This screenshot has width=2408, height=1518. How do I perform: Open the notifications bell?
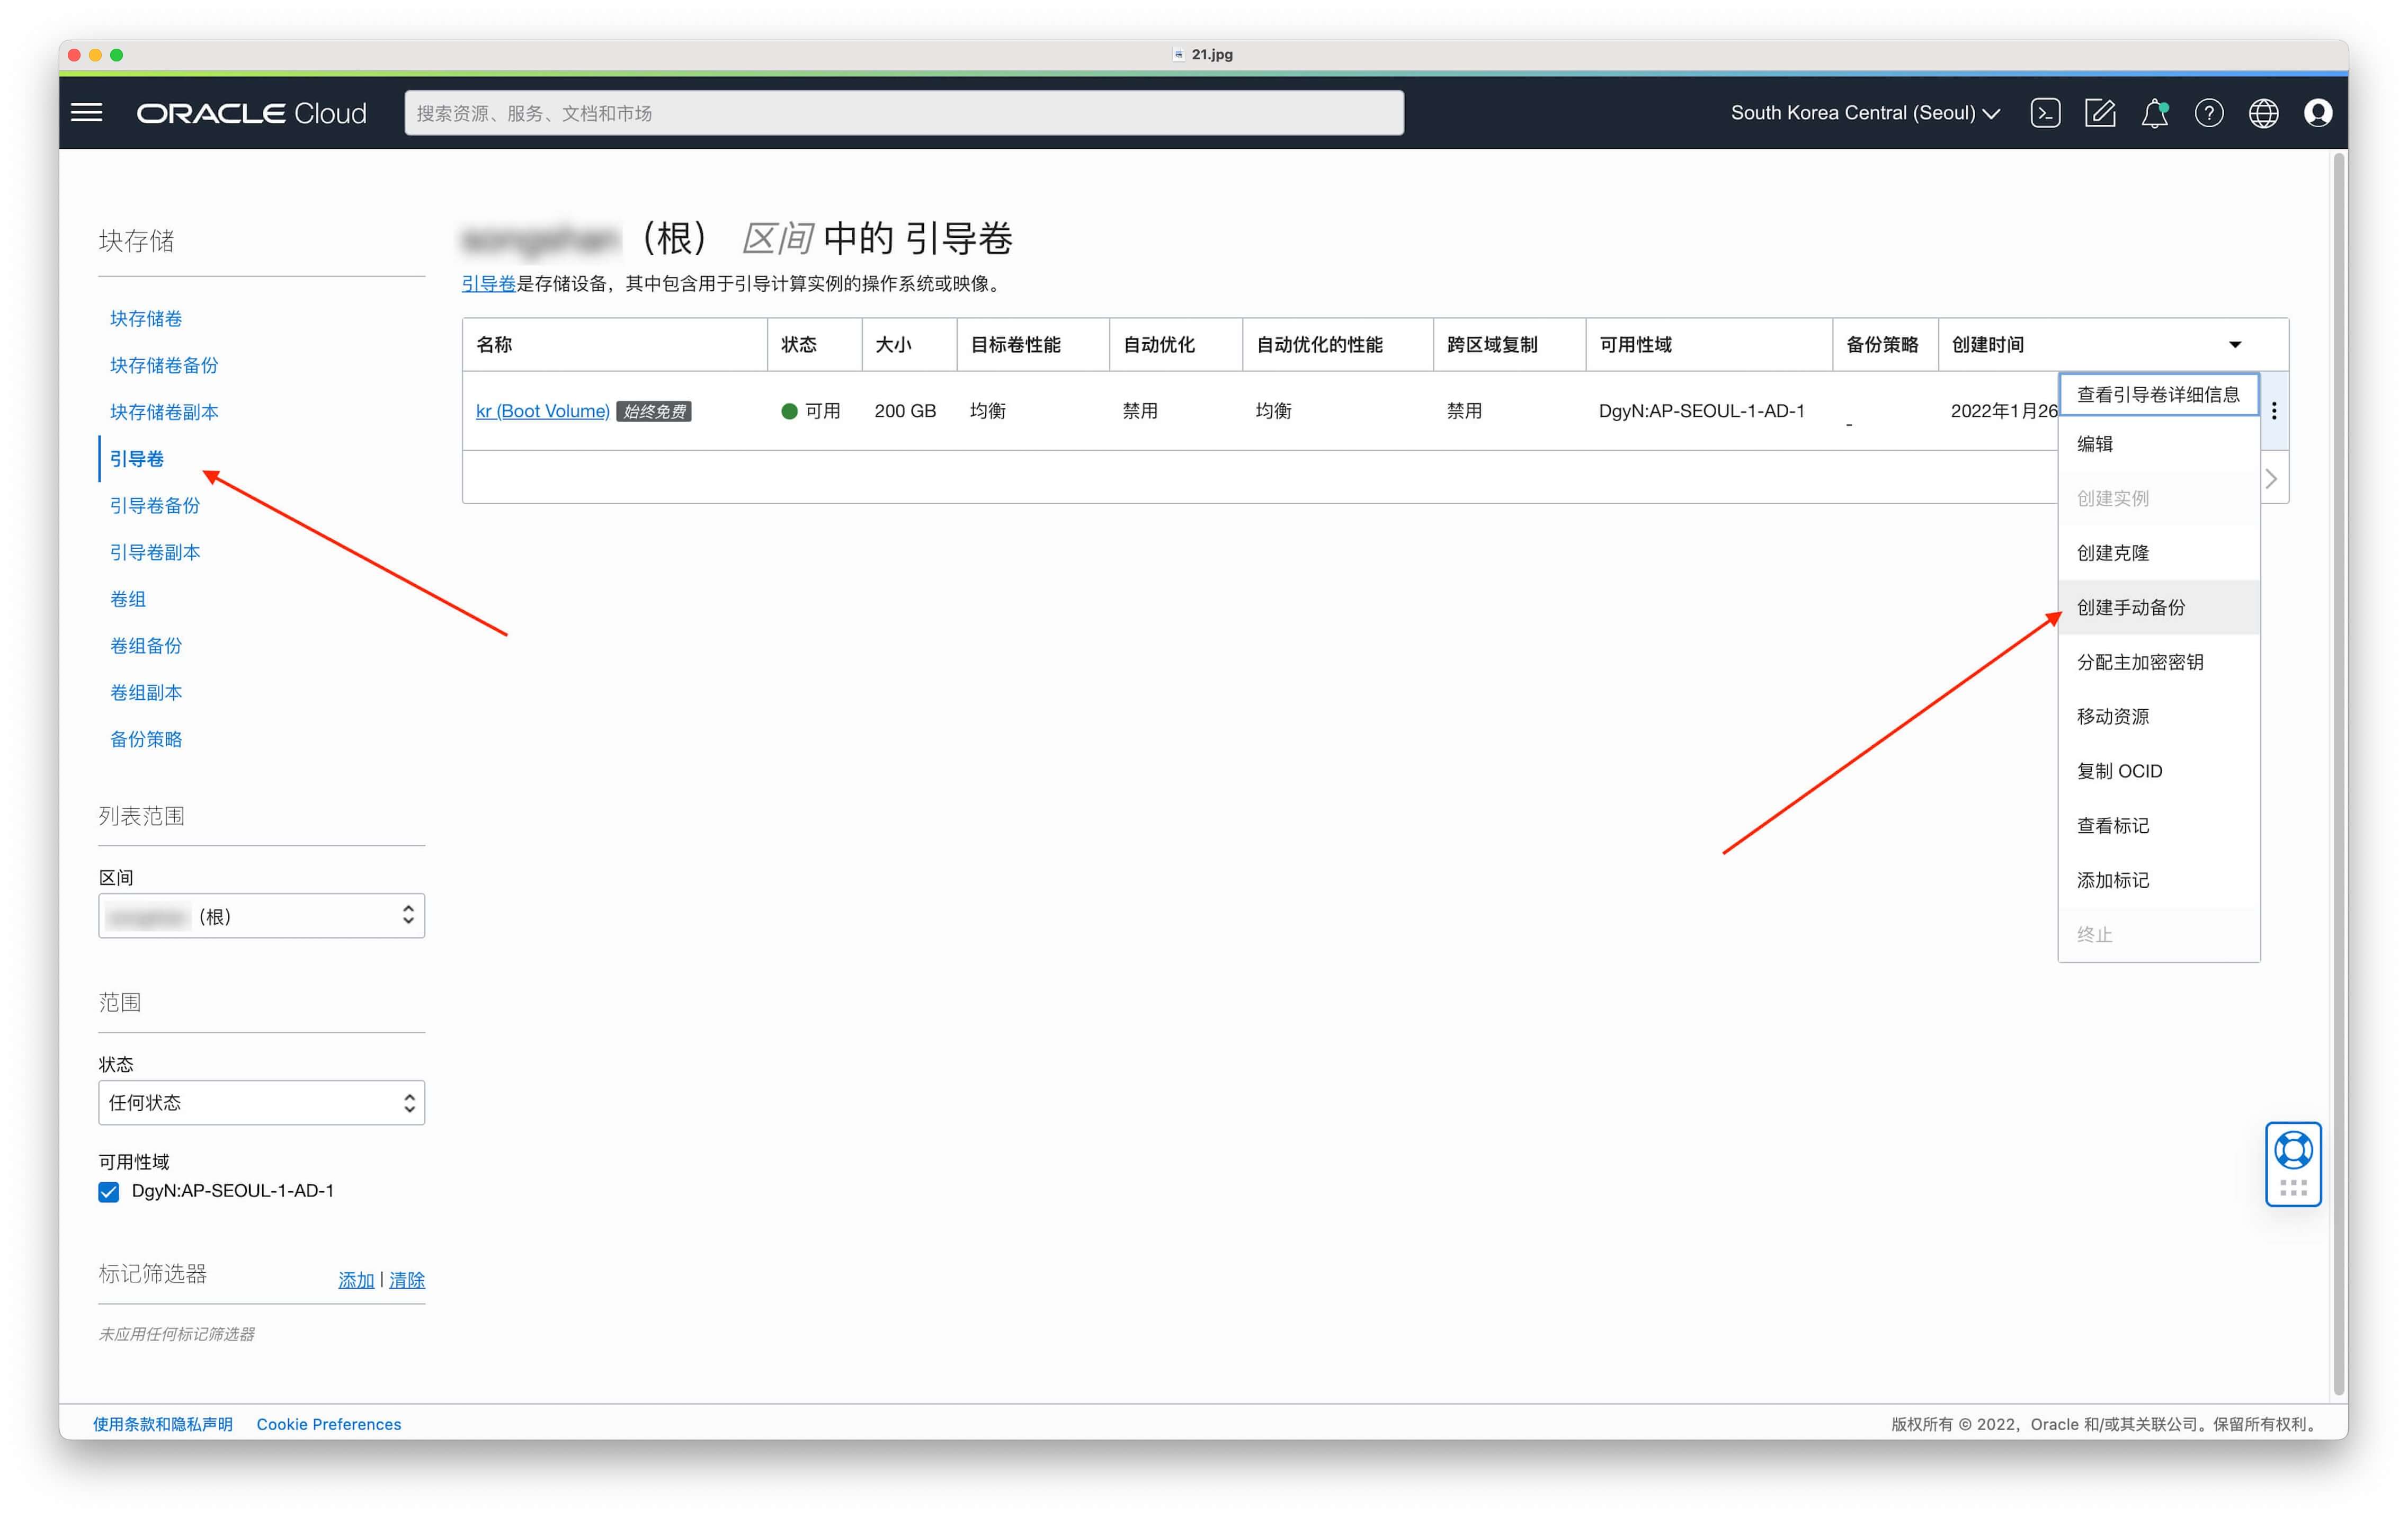2155,113
